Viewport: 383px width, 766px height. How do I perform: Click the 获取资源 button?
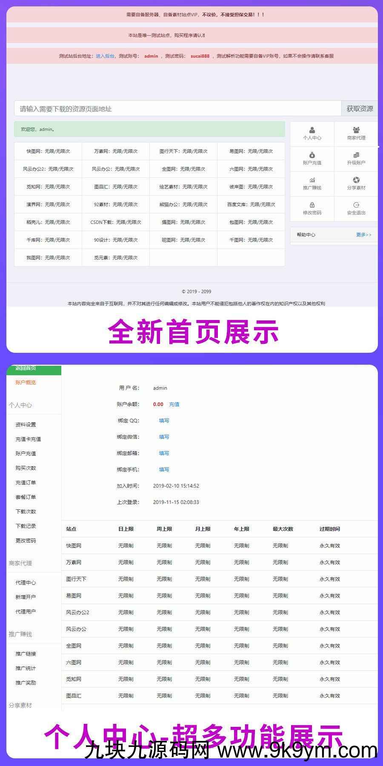[359, 109]
